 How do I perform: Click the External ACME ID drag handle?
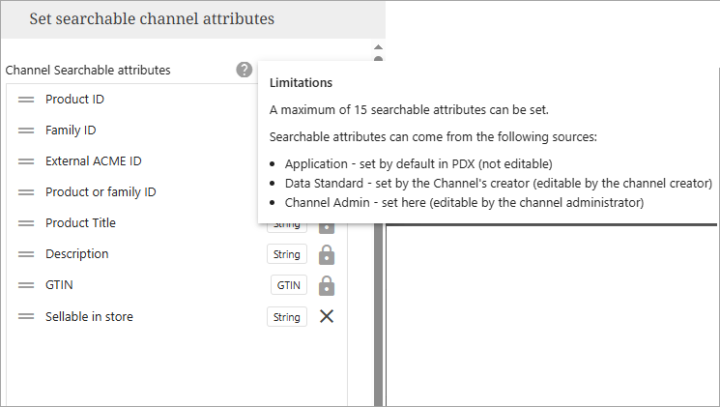click(26, 161)
